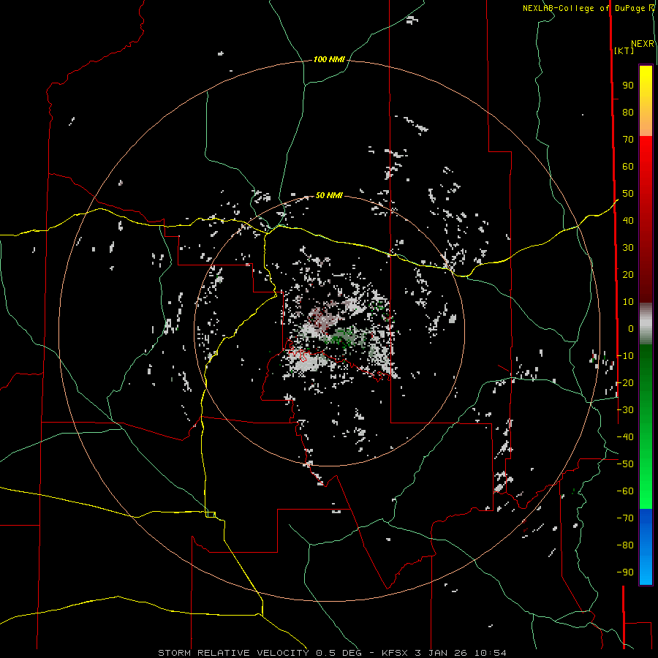Click the gray near-zero segment of the color bar
The width and height of the screenshot is (658, 658).
(646, 324)
